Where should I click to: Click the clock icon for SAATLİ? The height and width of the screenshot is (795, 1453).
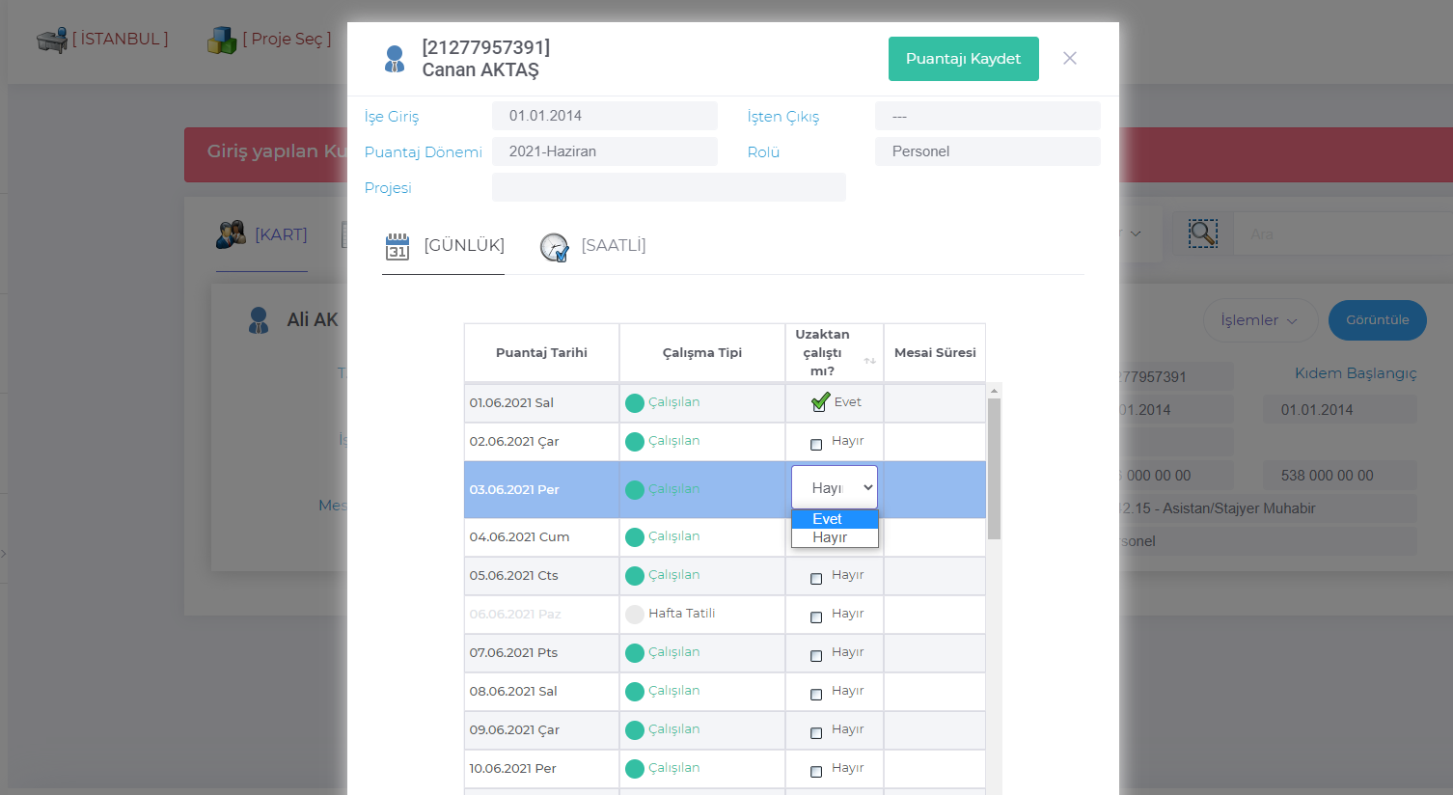coord(555,247)
